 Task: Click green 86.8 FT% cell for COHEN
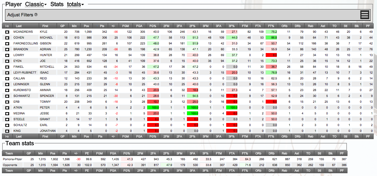coord(272,38)
